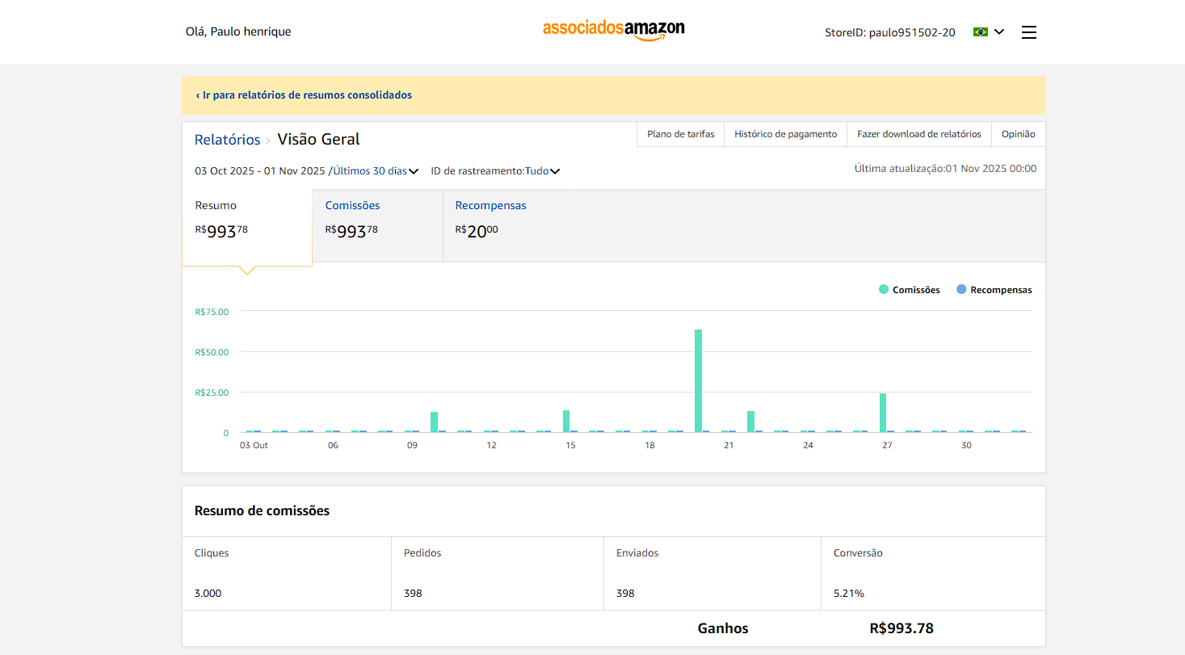
Task: Open the ID de rastreamento Tudo dropdown
Action: coord(542,171)
